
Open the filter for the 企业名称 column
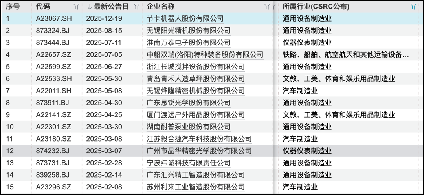tap(267, 7)
